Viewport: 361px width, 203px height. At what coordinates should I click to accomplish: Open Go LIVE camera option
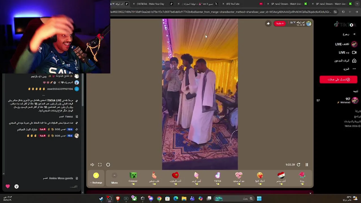click(347, 52)
